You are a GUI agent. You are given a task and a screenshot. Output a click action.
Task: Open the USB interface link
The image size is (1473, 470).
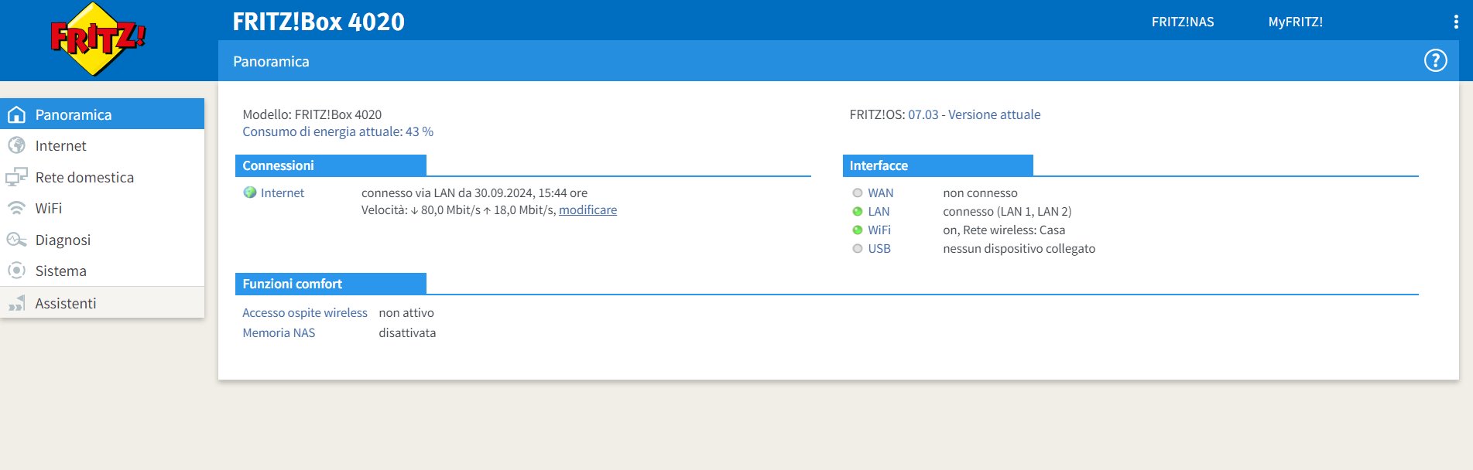pyautogui.click(x=879, y=248)
